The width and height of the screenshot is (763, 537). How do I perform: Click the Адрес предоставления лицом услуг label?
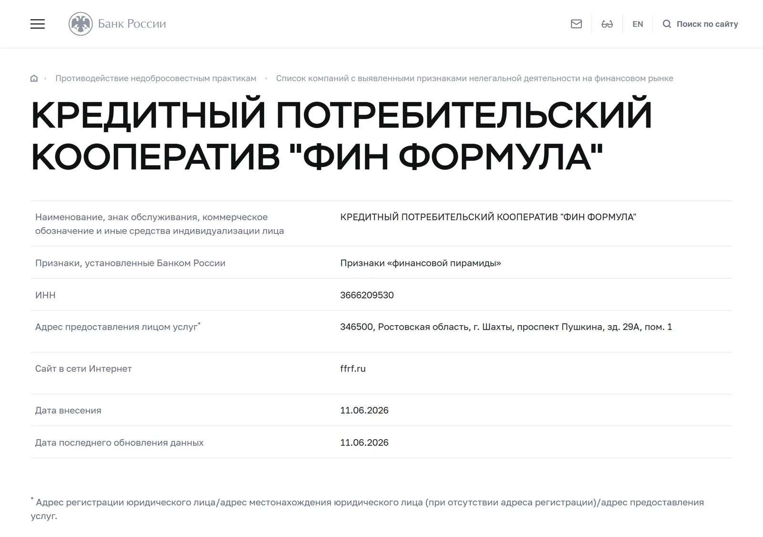118,327
